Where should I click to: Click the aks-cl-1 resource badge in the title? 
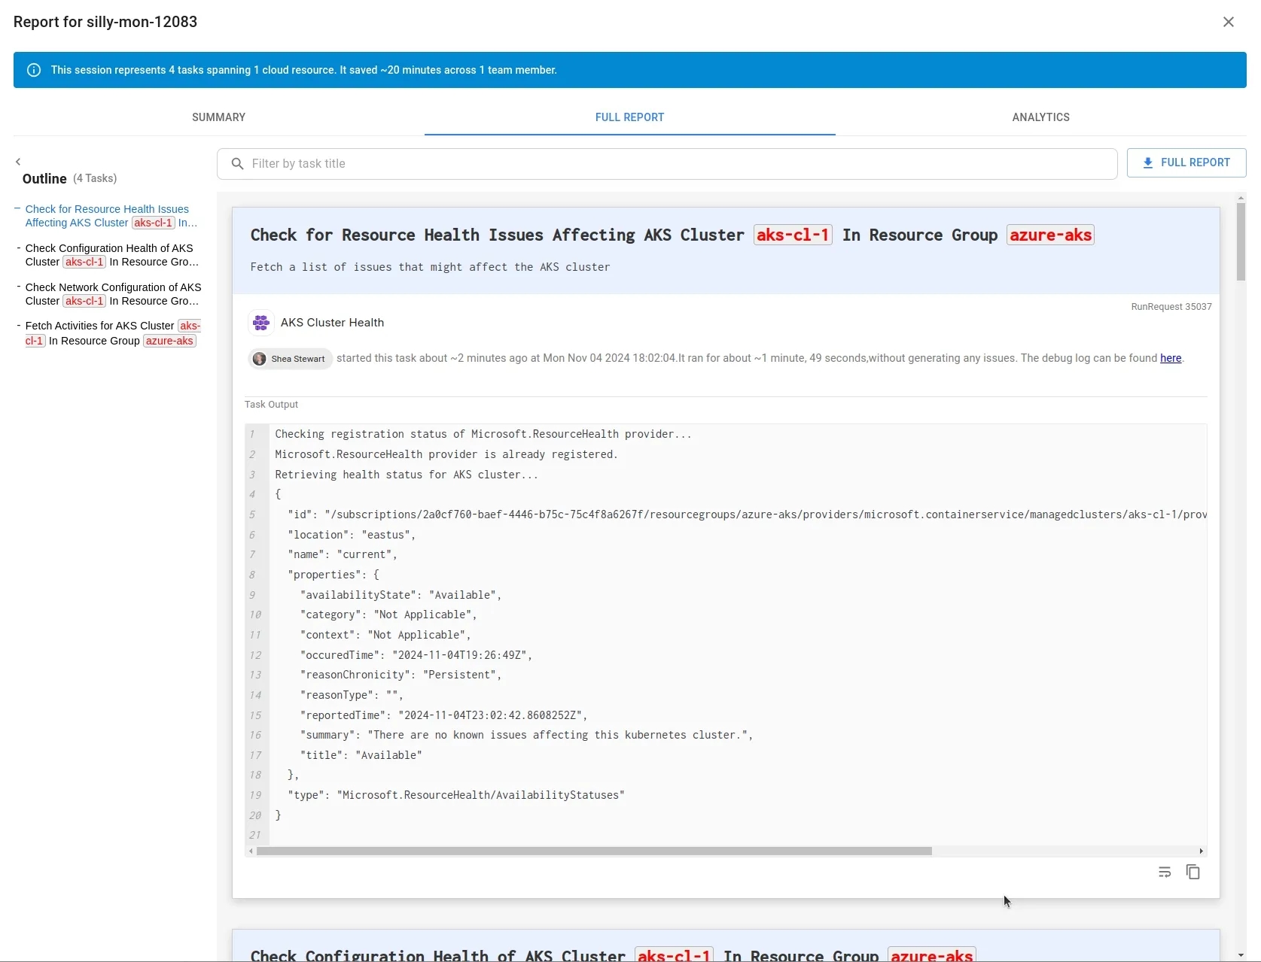(793, 235)
